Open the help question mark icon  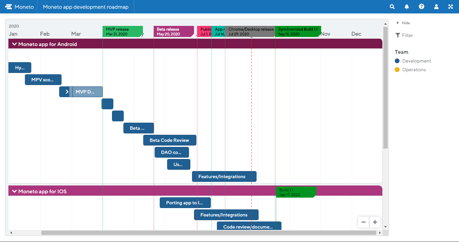[x=422, y=7]
